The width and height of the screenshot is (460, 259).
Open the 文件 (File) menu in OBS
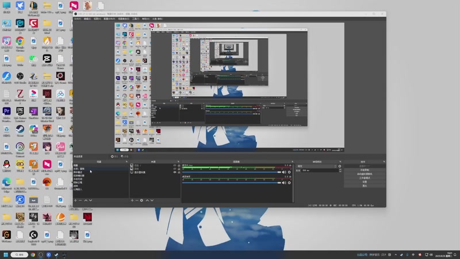[x=78, y=19]
